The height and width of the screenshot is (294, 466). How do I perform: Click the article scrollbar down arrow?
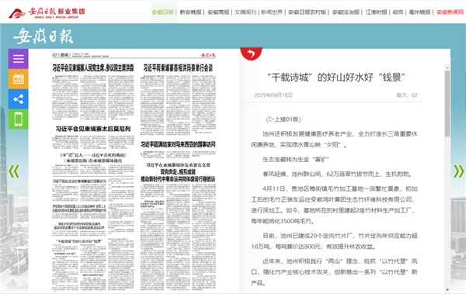click(447, 290)
